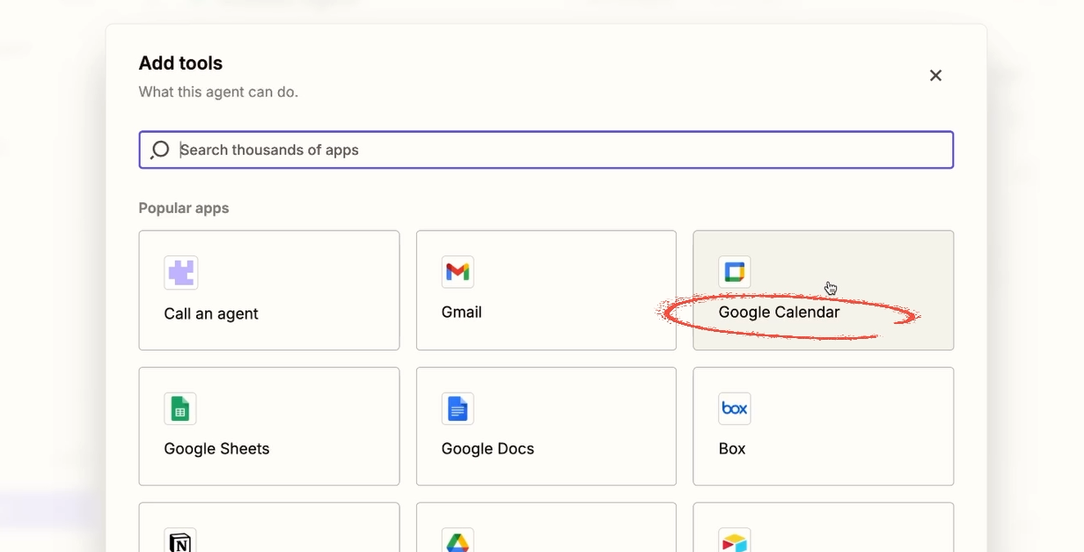The image size is (1084, 552).
Task: Add the Box tool to the agent
Action: click(823, 426)
